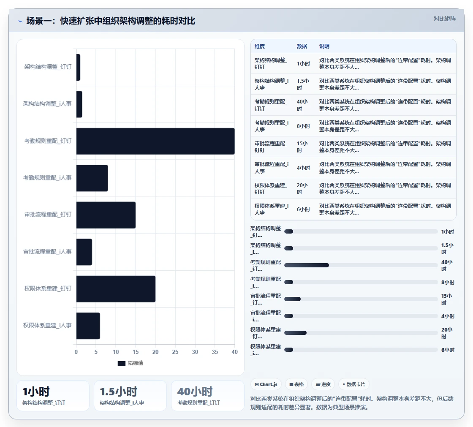Click the 8小时 progress bar
This screenshot has height=427, width=473.
pyautogui.click(x=361, y=282)
